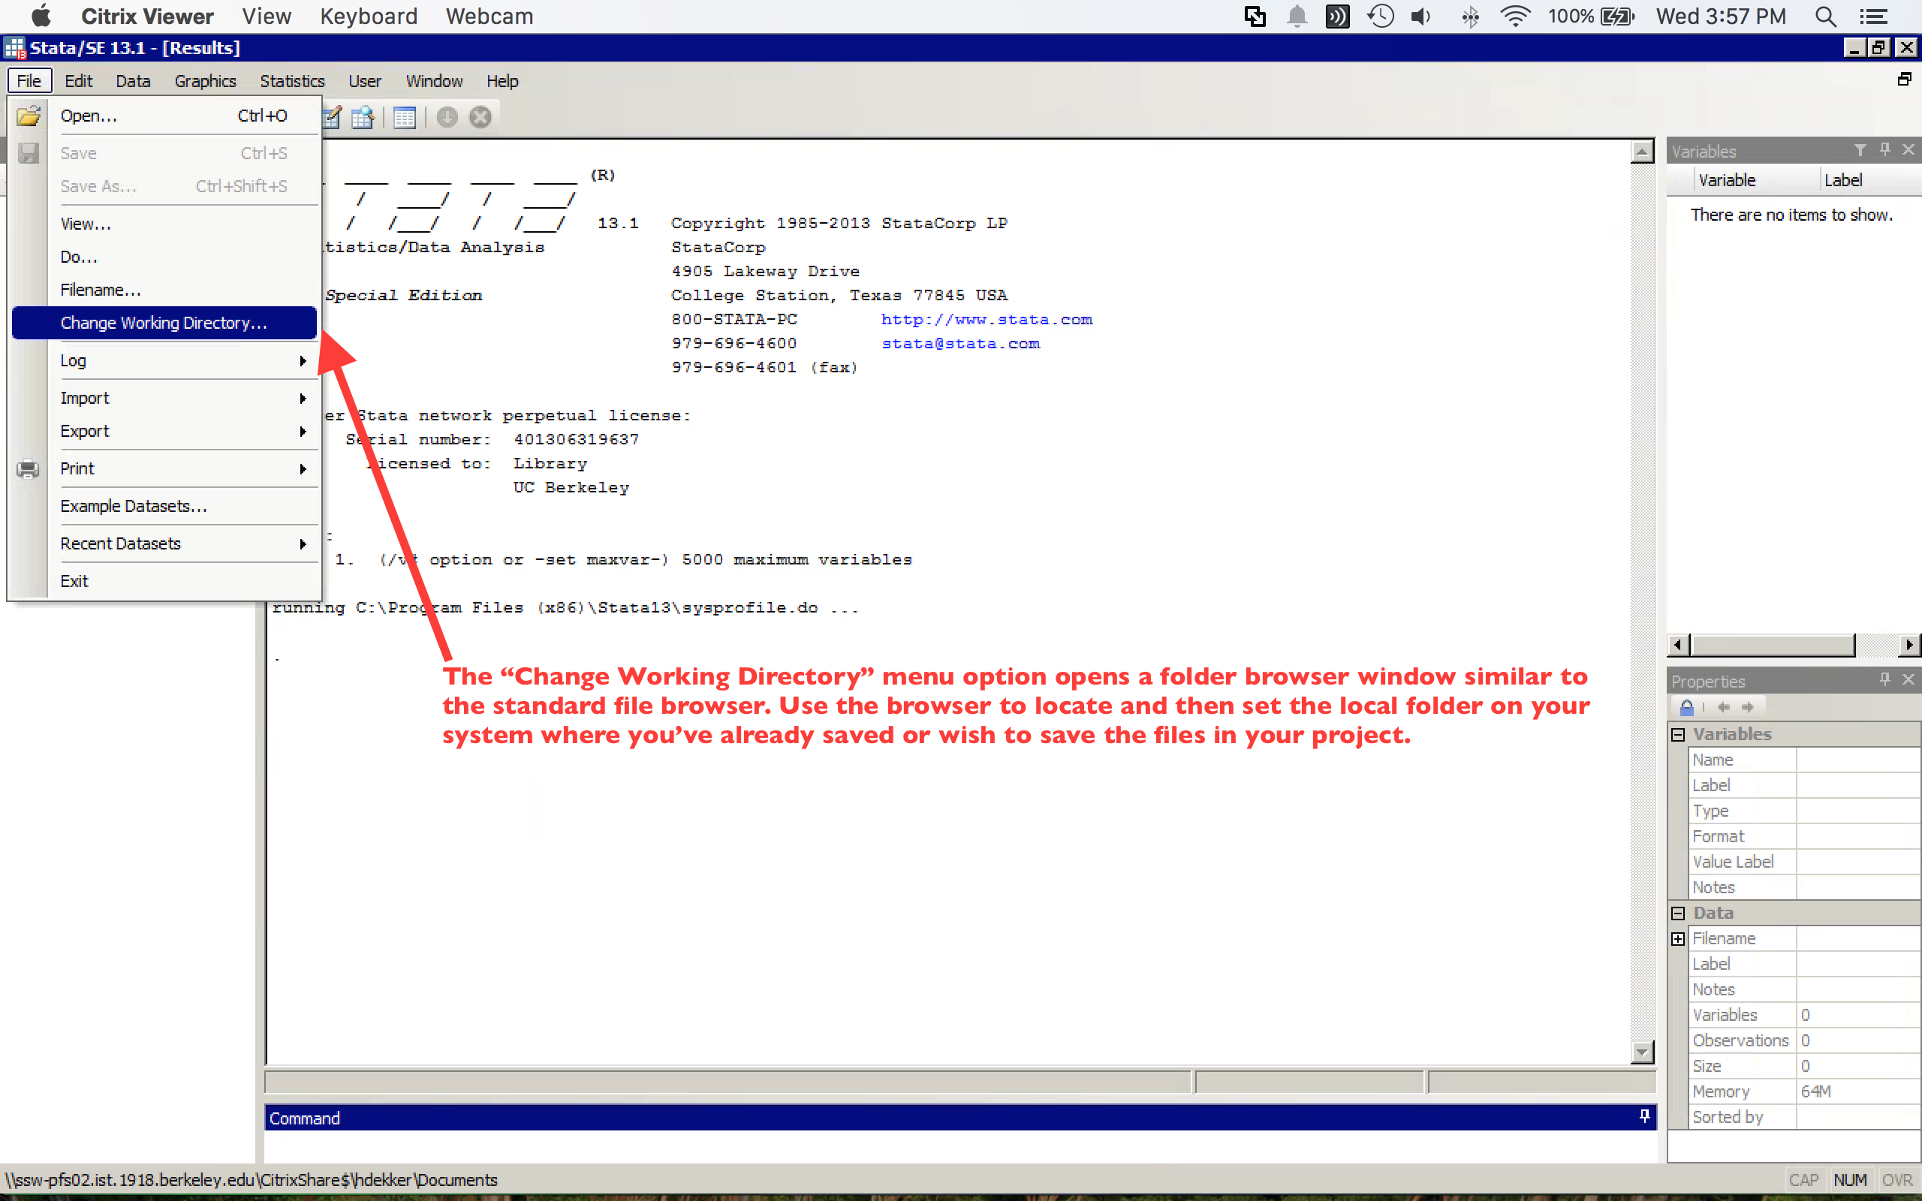Open the Data Editor (Browse) toolbar icon
The width and height of the screenshot is (1922, 1201).
click(362, 118)
